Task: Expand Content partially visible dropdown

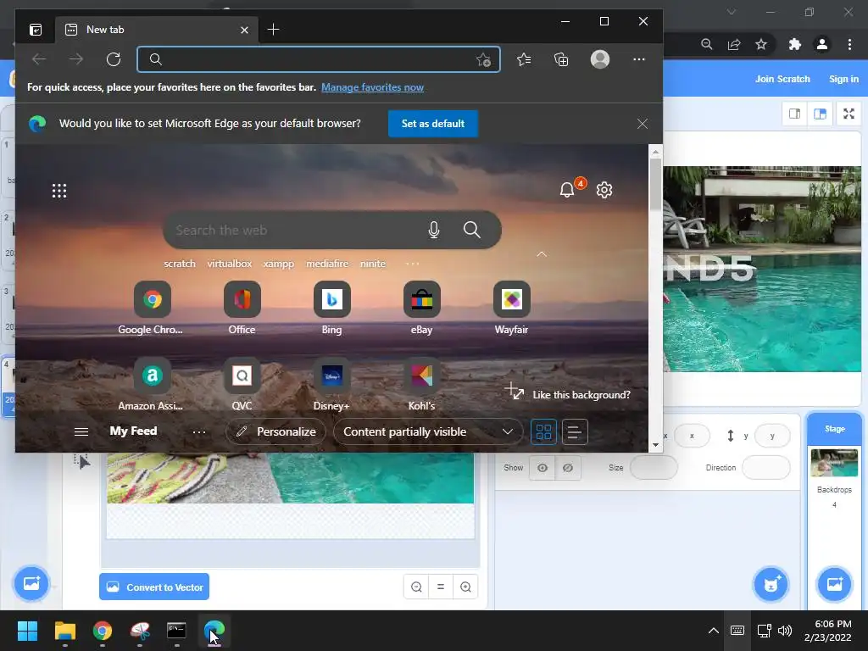Action: click(x=428, y=431)
